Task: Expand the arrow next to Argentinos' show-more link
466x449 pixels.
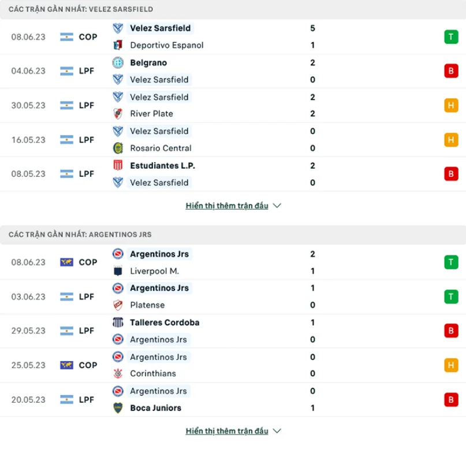Action: point(278,431)
